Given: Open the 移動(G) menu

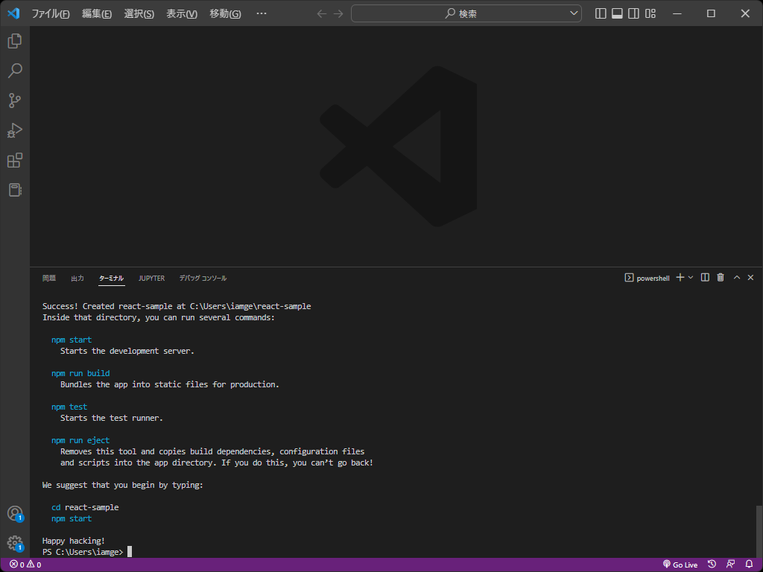Looking at the screenshot, I should pos(225,13).
